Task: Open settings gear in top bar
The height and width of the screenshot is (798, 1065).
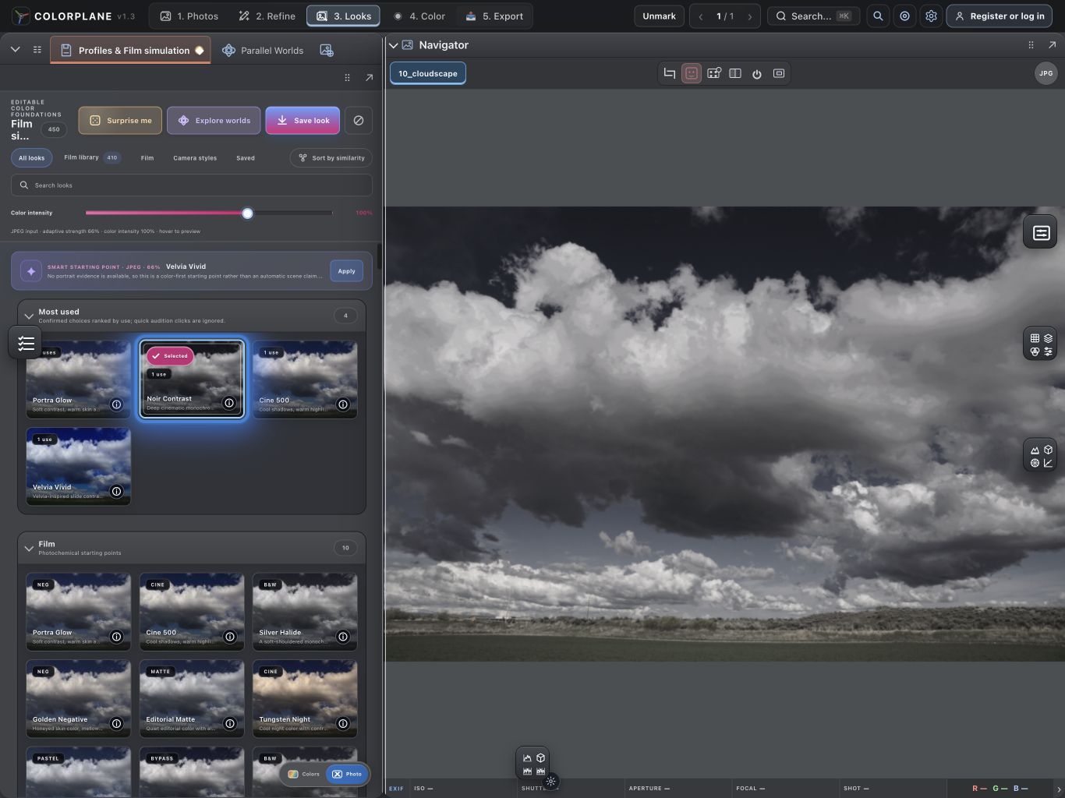Action: [x=931, y=16]
